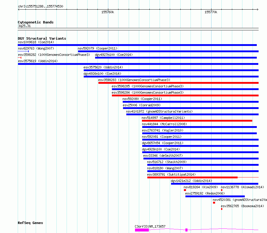267x233 pixels.
Task: Open the dgv4927n100 (Coe2014) variant label
Action: click(114, 55)
